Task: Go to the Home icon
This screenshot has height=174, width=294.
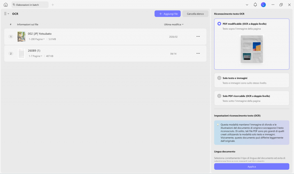Action: 6,5
